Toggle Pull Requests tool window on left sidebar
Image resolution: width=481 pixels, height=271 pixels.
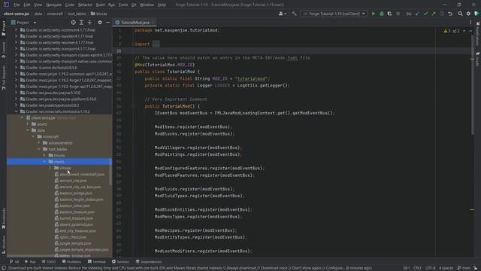(x=3, y=78)
